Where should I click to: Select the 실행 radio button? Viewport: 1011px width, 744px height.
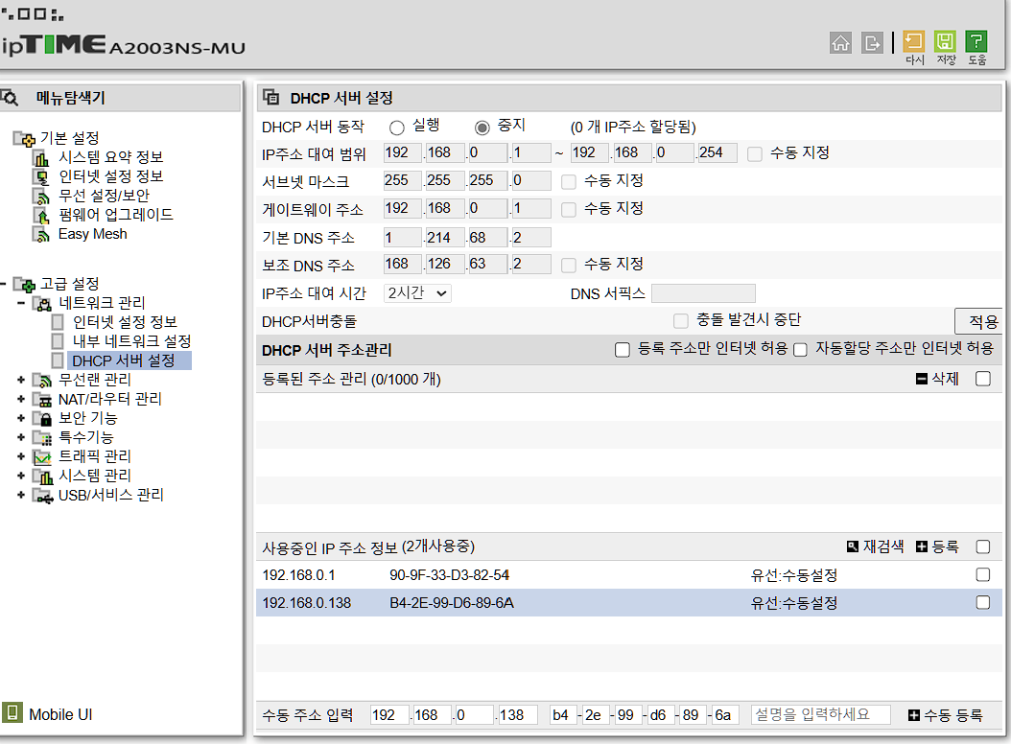click(x=397, y=128)
